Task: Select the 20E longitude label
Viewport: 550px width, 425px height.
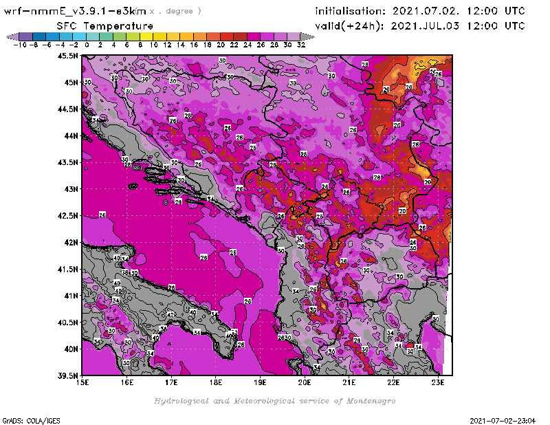Action: [x=305, y=382]
